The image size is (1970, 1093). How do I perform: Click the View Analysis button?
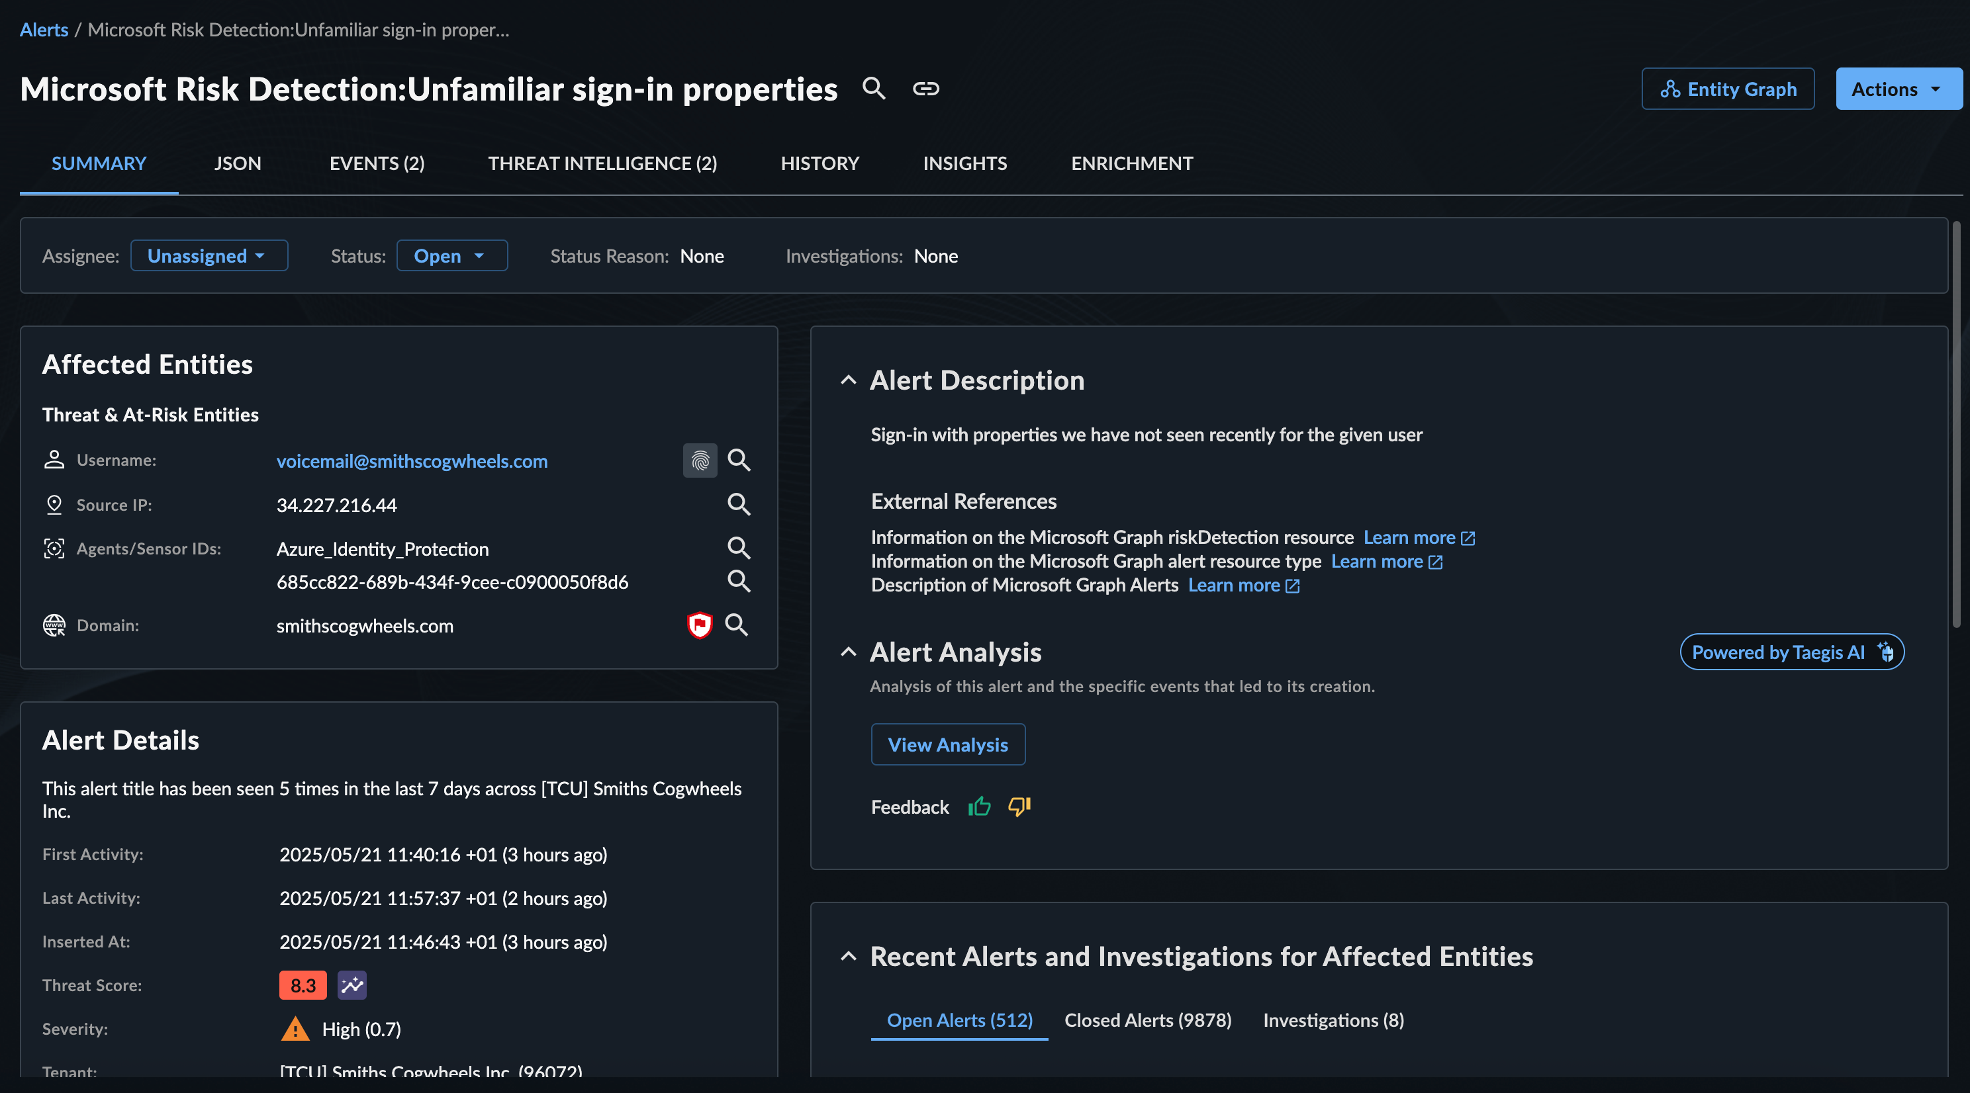coord(947,744)
